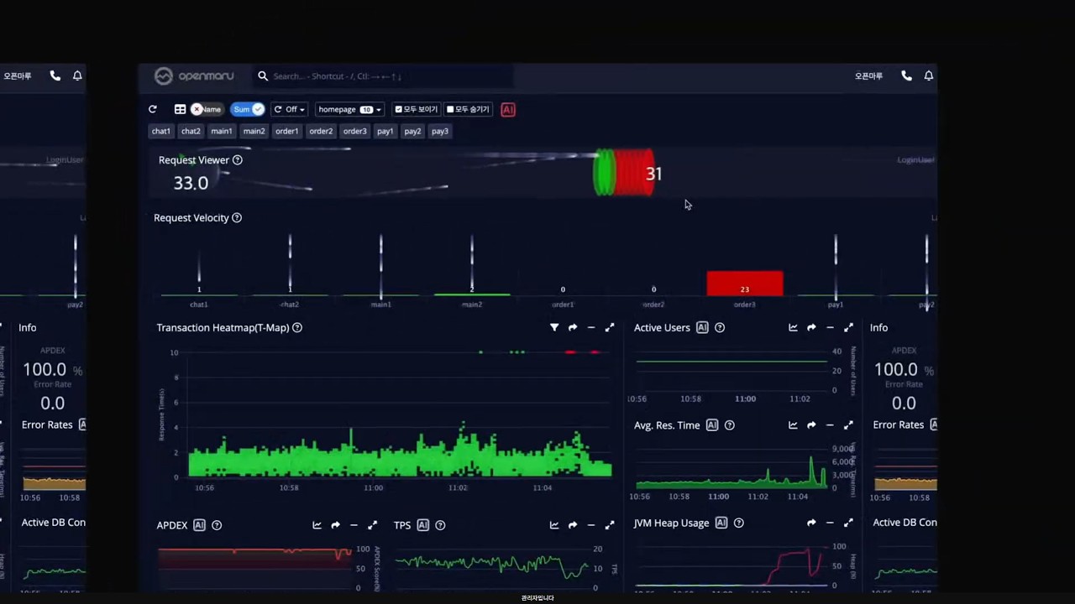Open the notification bell in the top right header
This screenshot has height=604, width=1075.
928,75
